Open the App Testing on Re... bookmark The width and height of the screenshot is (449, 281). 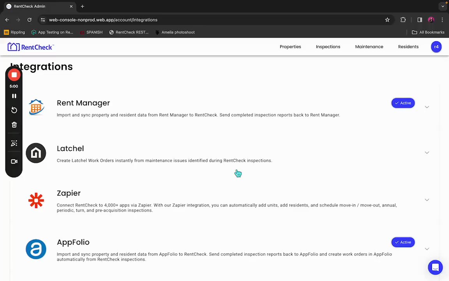(52, 32)
